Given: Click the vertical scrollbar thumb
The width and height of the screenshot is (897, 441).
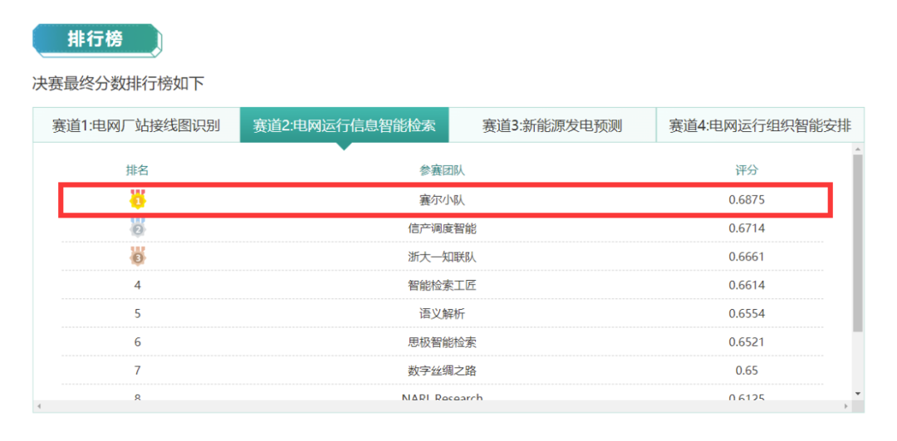Looking at the screenshot, I should [857, 243].
